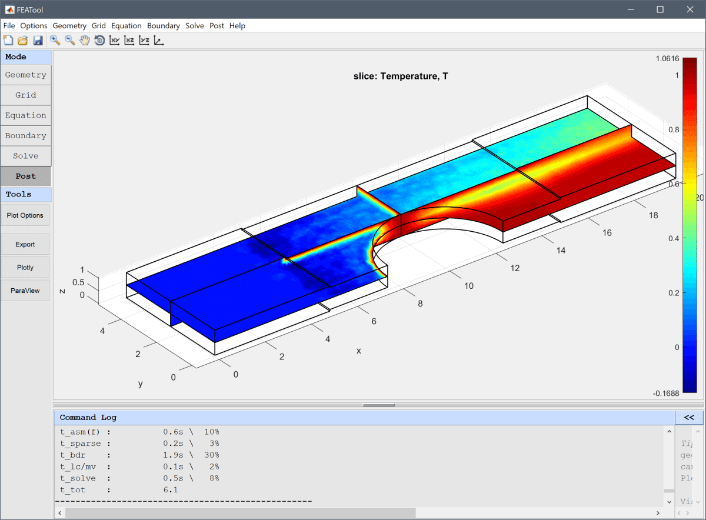Select the Pan hand tool
This screenshot has height=520, width=706.
85,40
